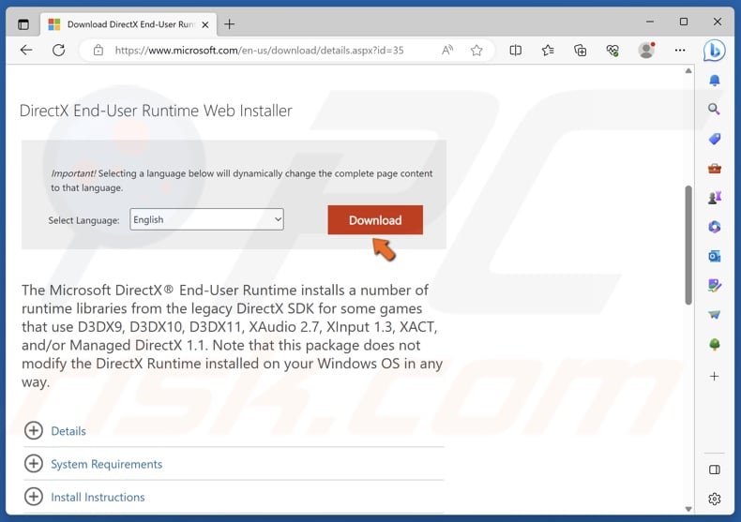The image size is (741, 522).
Task: Click the scroll down arrow
Action: [688, 509]
